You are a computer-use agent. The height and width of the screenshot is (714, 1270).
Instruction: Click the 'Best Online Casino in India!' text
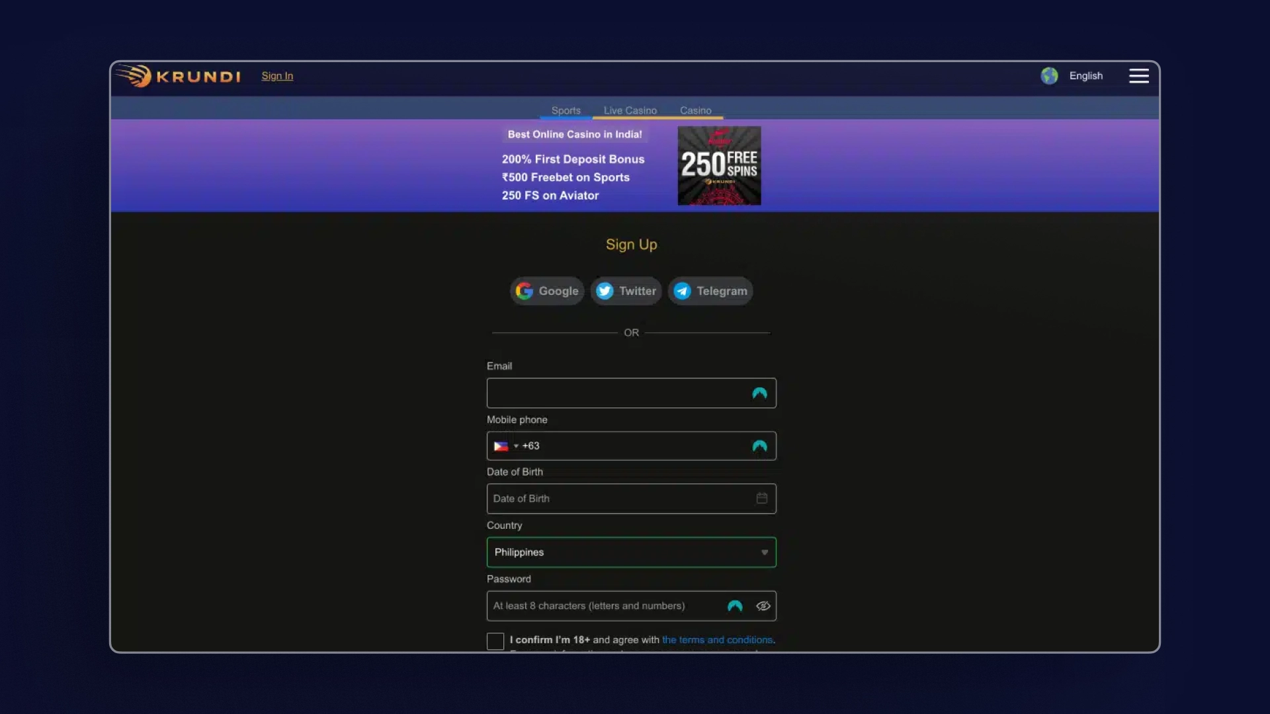point(575,134)
